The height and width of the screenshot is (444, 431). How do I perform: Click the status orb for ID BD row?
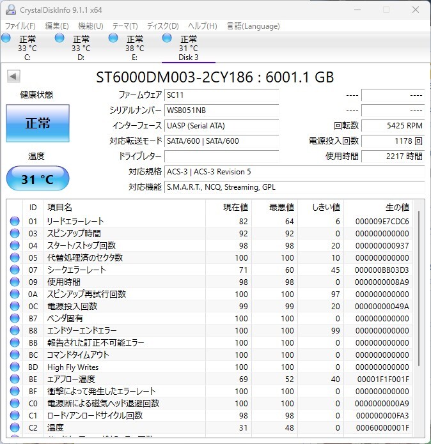pyautogui.click(x=15, y=367)
